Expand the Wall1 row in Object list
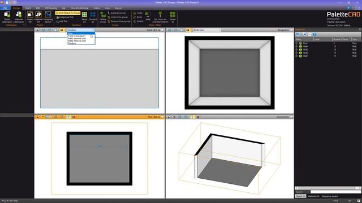Screen dimensions: 362x203 [296, 56]
